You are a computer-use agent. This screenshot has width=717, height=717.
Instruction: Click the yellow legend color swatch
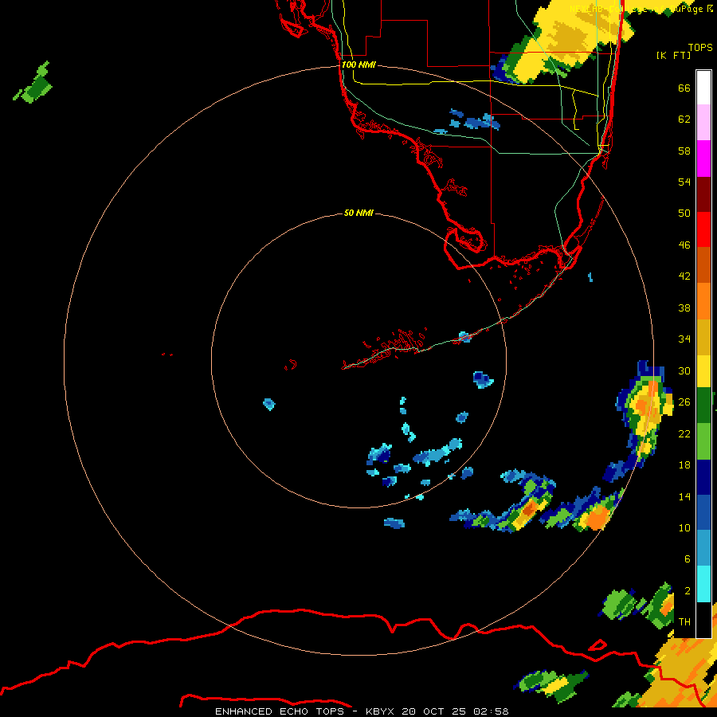pyautogui.click(x=703, y=371)
